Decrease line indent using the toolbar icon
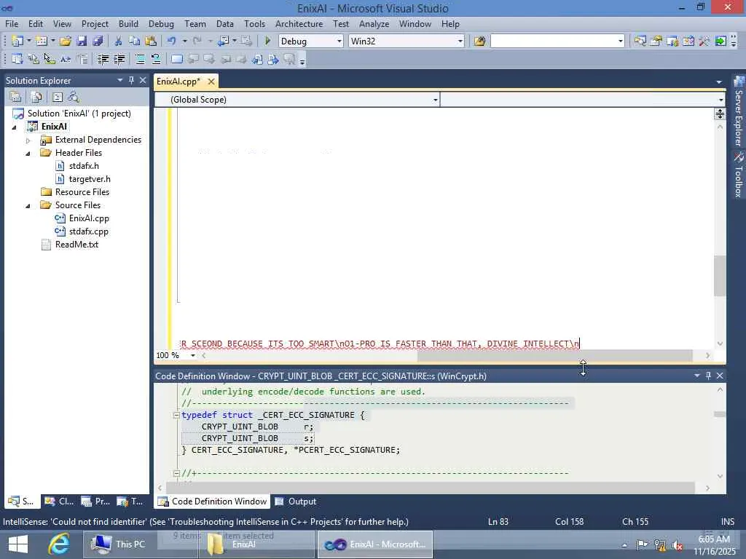Viewport: 746px width, 559px height. click(x=103, y=60)
